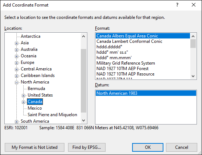Cancel the Add Coordinate Format dialog

pyautogui.click(x=182, y=147)
